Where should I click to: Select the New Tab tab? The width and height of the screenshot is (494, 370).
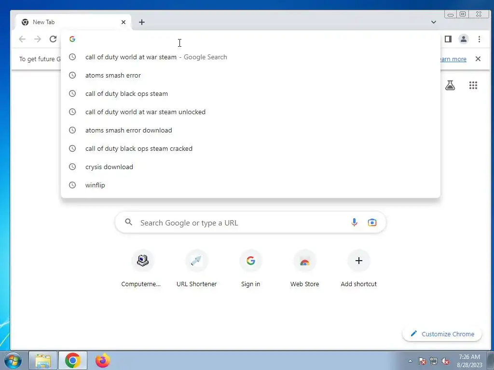pos(73,22)
